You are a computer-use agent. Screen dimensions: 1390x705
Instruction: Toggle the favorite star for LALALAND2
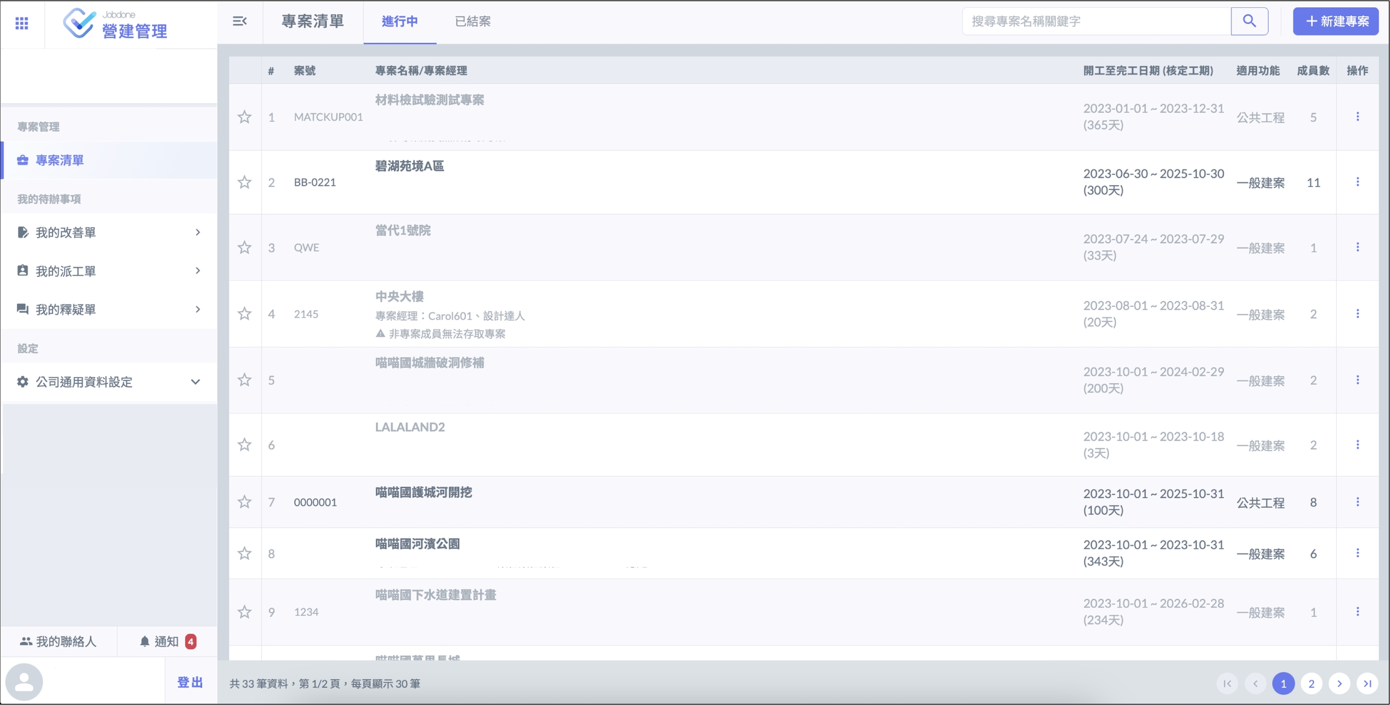click(244, 445)
